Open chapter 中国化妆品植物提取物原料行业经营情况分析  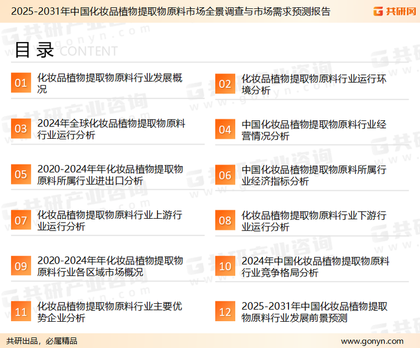(x=314, y=130)
